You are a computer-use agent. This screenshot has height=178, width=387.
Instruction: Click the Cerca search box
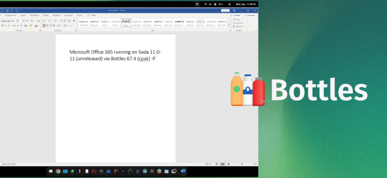click(x=92, y=15)
